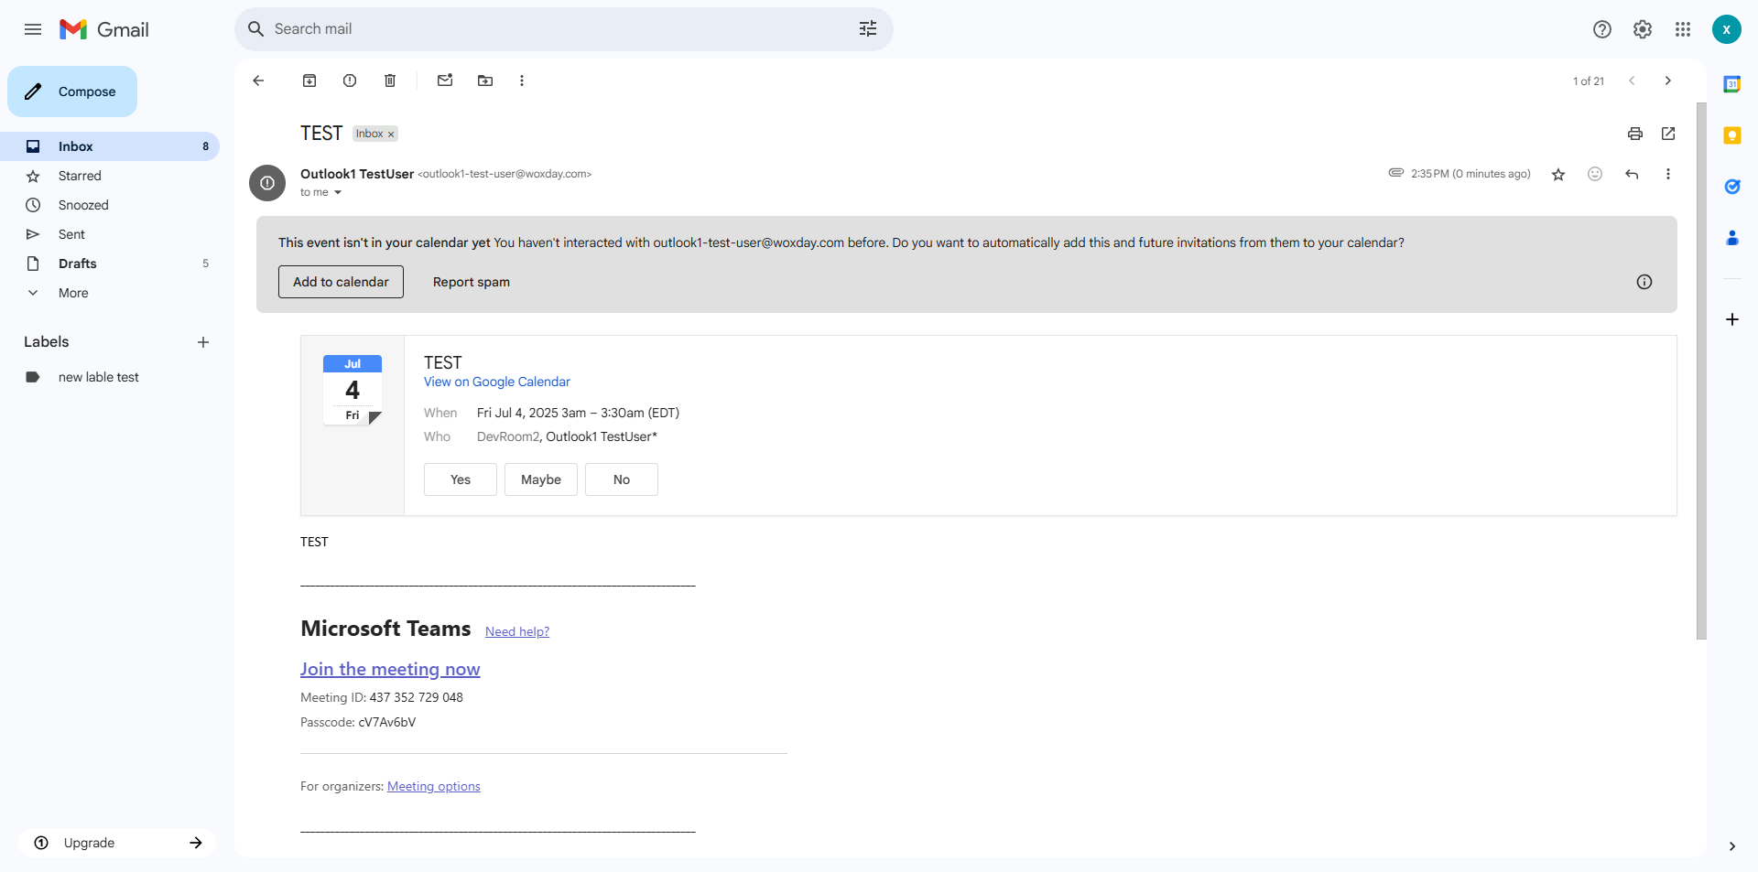Expand recipient details dropdown
Viewport: 1758px width, 872px height.
[338, 192]
